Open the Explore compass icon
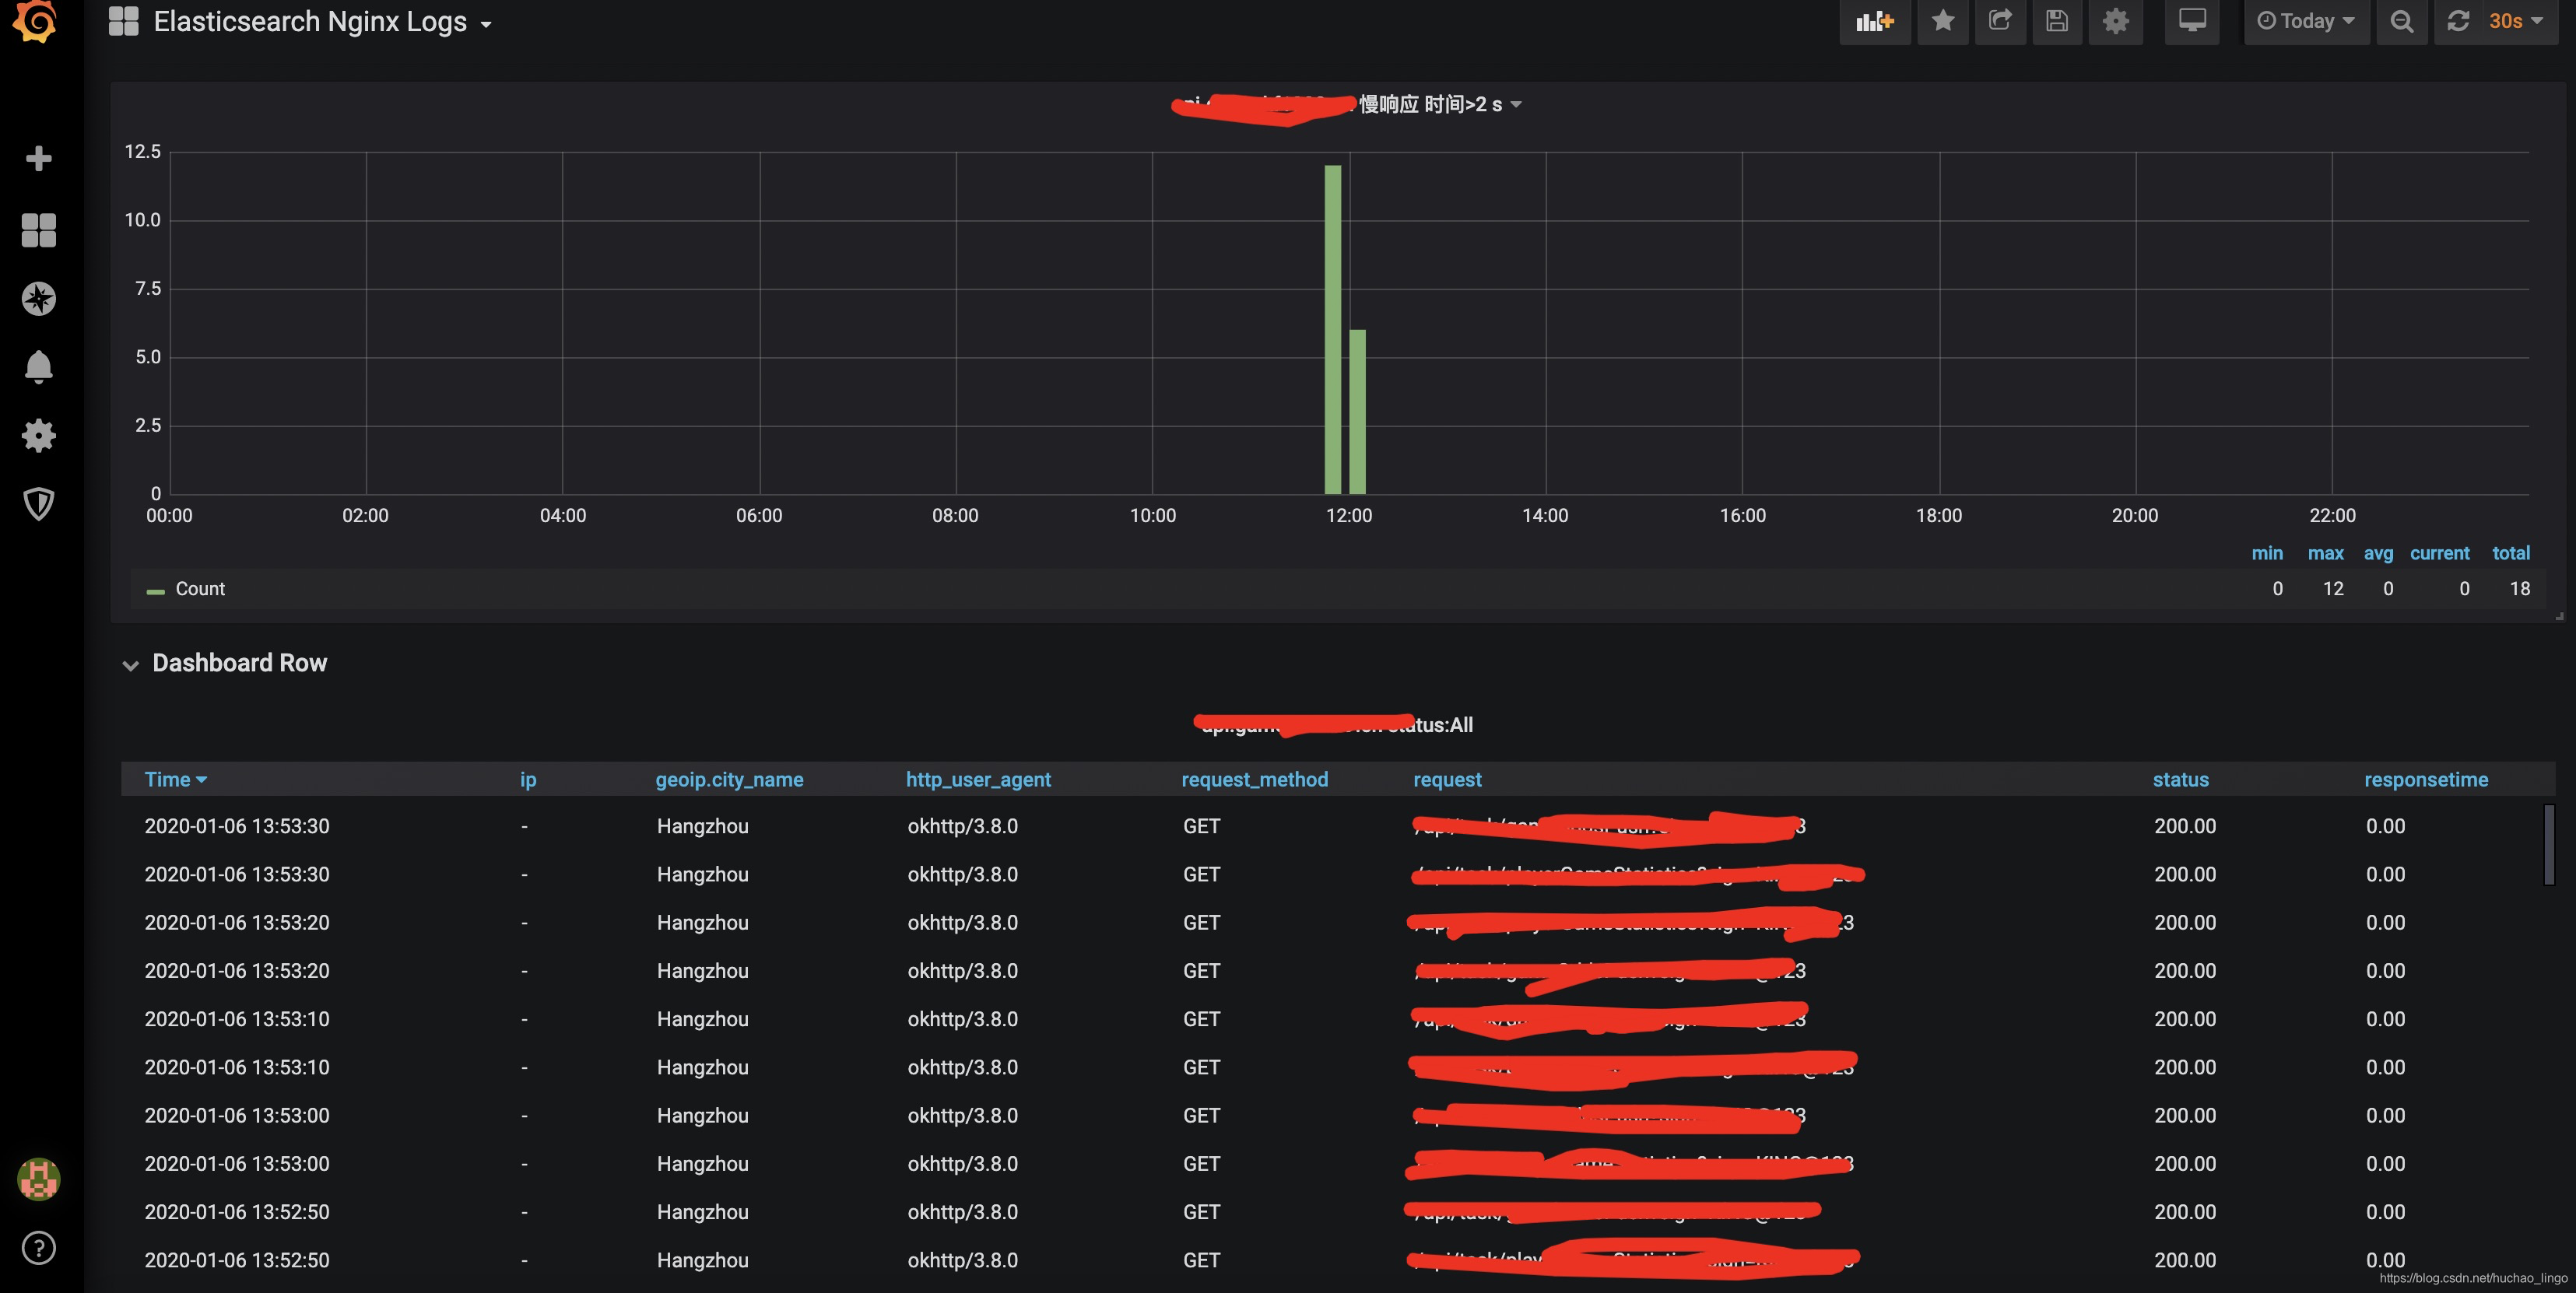Screen dimensions: 2576x1293 pyautogui.click(x=39, y=298)
